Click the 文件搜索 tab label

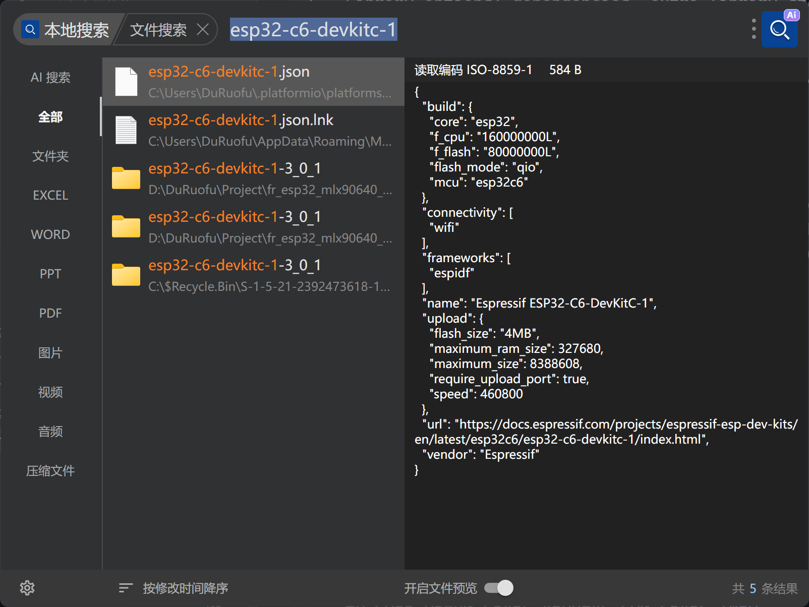point(158,30)
